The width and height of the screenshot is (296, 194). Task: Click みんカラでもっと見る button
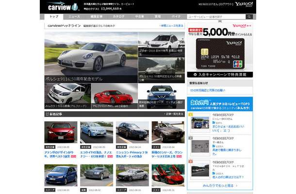(x=220, y=185)
